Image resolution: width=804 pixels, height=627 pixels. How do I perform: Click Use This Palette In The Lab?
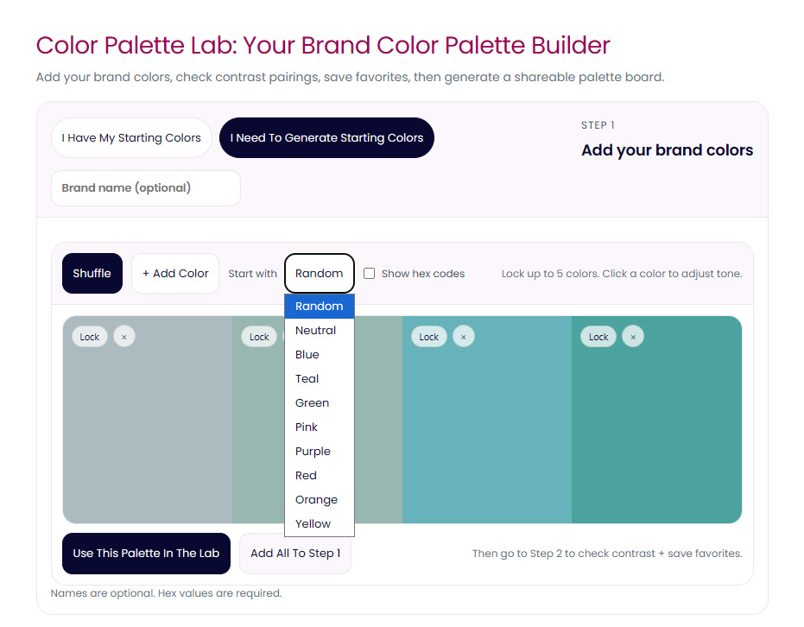pyautogui.click(x=146, y=554)
